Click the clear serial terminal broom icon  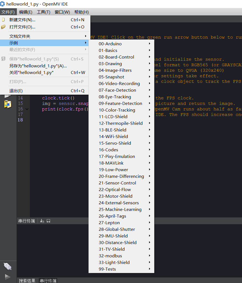42,221
